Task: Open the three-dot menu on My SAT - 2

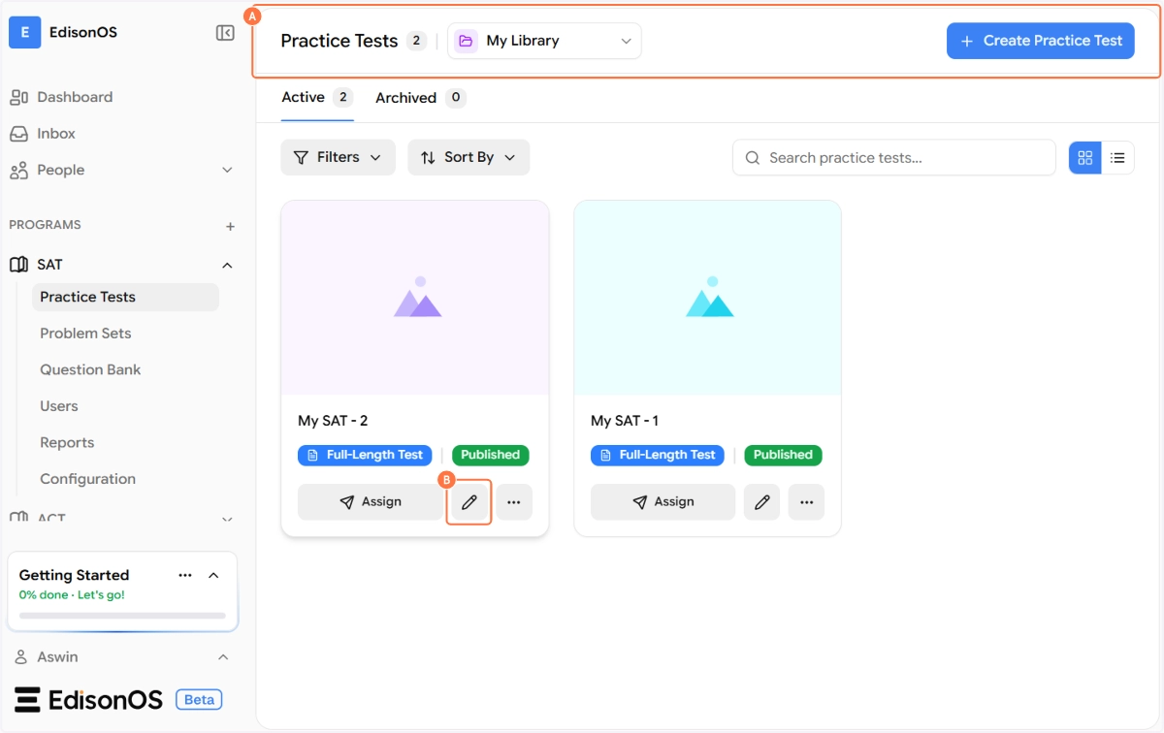Action: point(514,502)
